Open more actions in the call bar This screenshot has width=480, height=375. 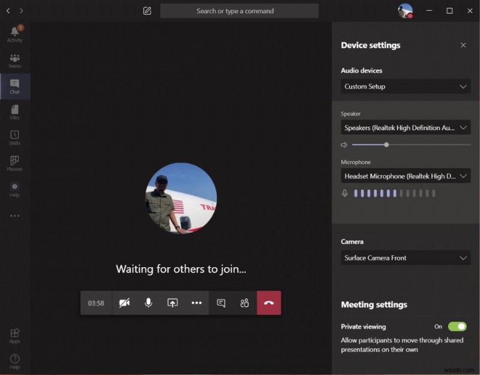196,303
